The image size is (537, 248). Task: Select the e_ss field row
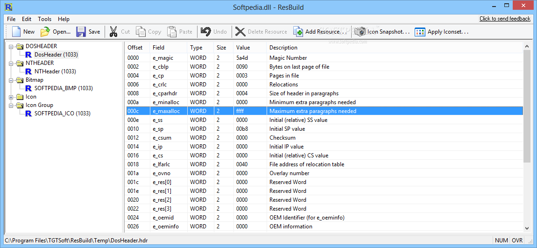point(324,120)
